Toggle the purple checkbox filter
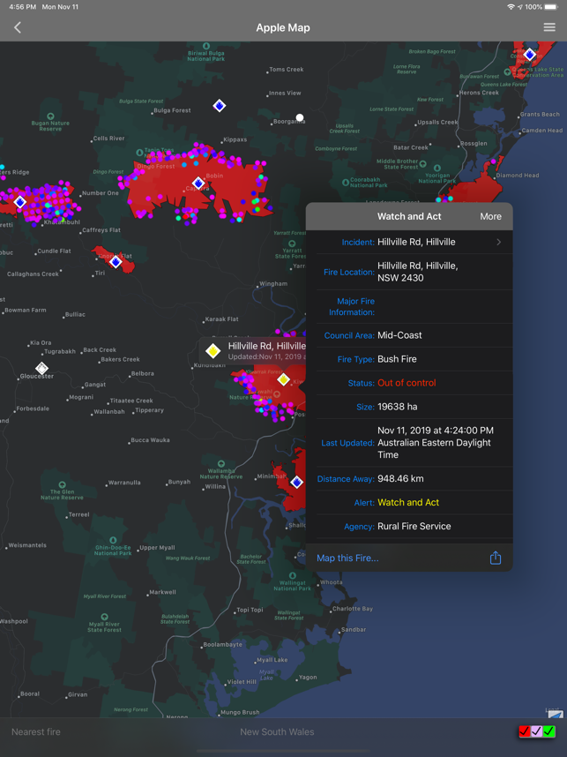567x757 pixels. coord(537,731)
